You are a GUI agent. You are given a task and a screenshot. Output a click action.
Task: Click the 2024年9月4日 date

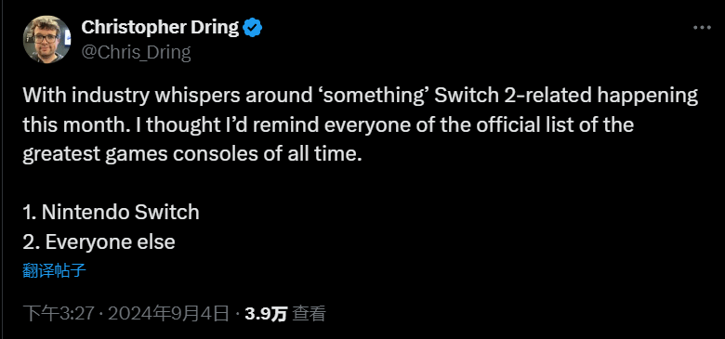click(168, 314)
